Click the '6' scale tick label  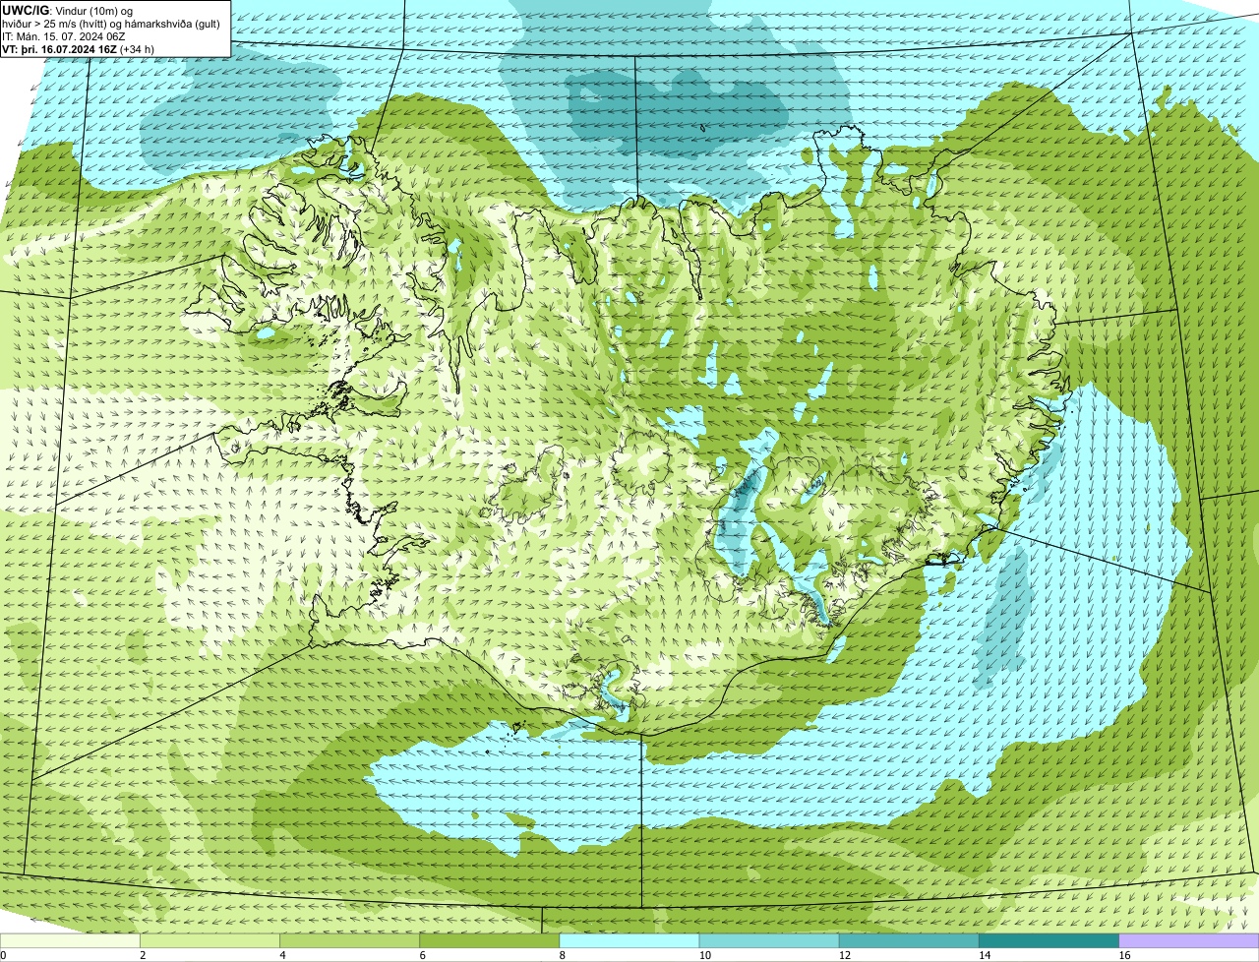coord(422,955)
